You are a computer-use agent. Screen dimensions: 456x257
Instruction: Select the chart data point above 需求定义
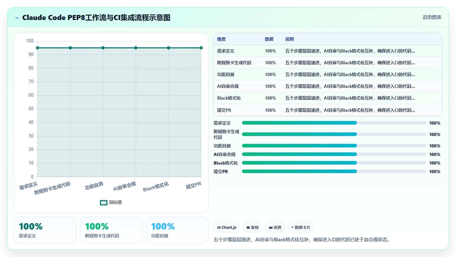click(37, 48)
